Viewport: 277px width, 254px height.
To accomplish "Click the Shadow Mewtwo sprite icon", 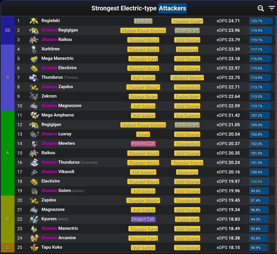I will click(34, 143).
